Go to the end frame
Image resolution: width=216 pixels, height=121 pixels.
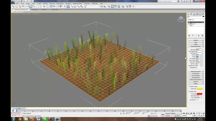194,113
